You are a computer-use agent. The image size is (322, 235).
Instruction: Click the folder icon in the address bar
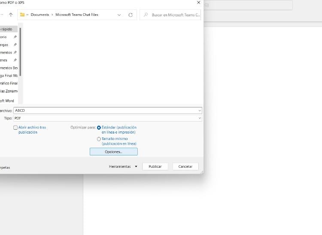pyautogui.click(x=22, y=15)
